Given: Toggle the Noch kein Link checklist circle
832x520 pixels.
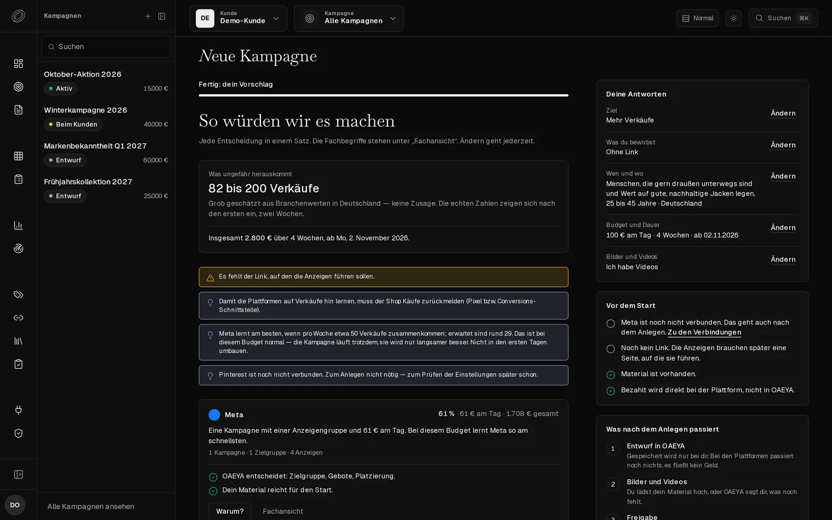Looking at the screenshot, I should coord(610,349).
